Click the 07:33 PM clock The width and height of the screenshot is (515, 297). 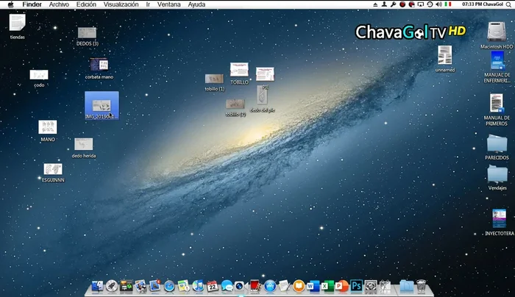[472, 4]
